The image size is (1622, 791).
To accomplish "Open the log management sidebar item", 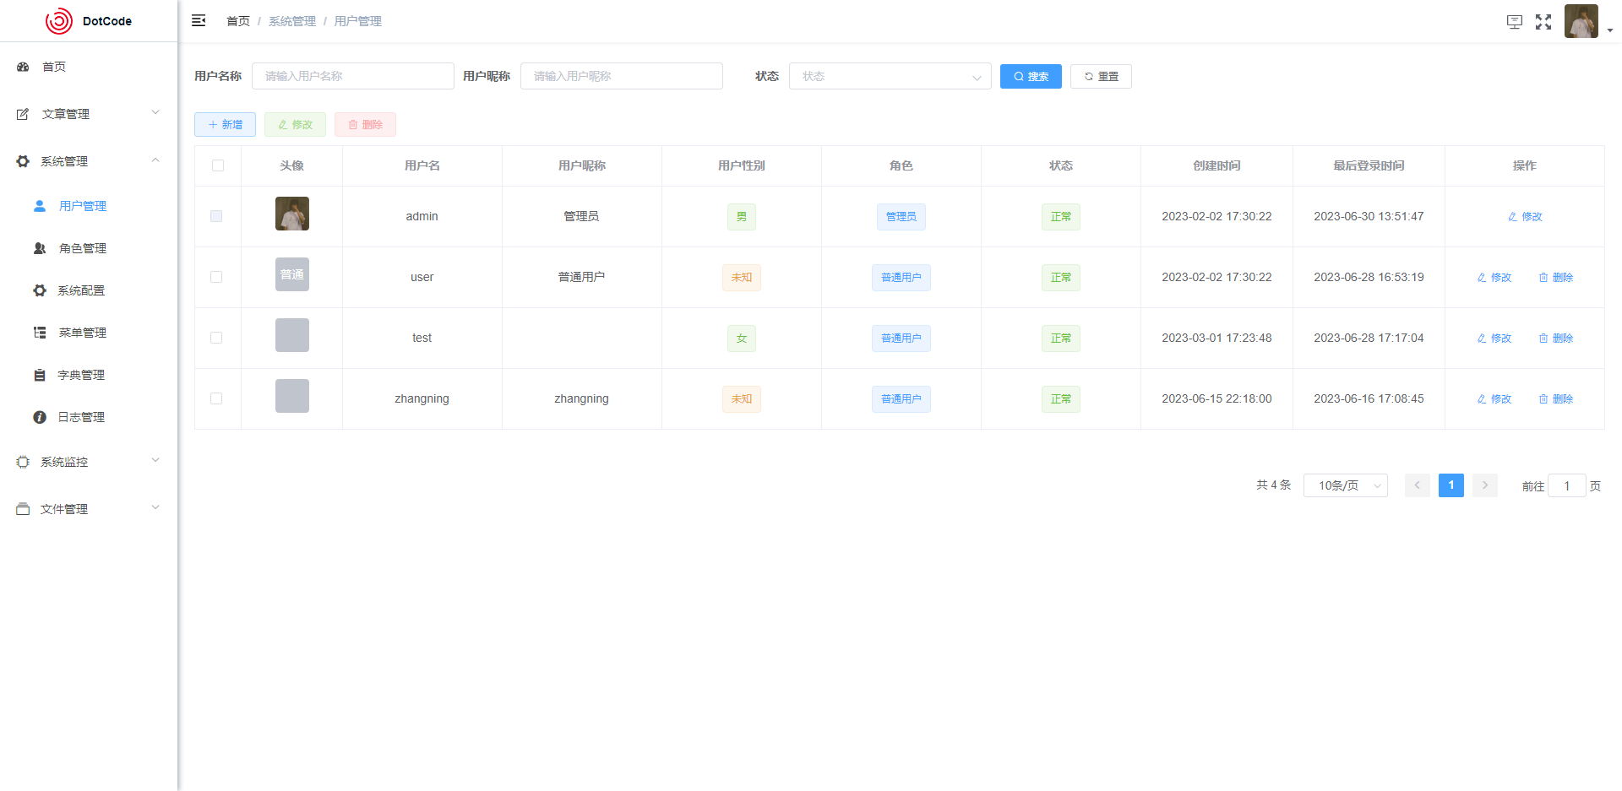I will pos(80,417).
